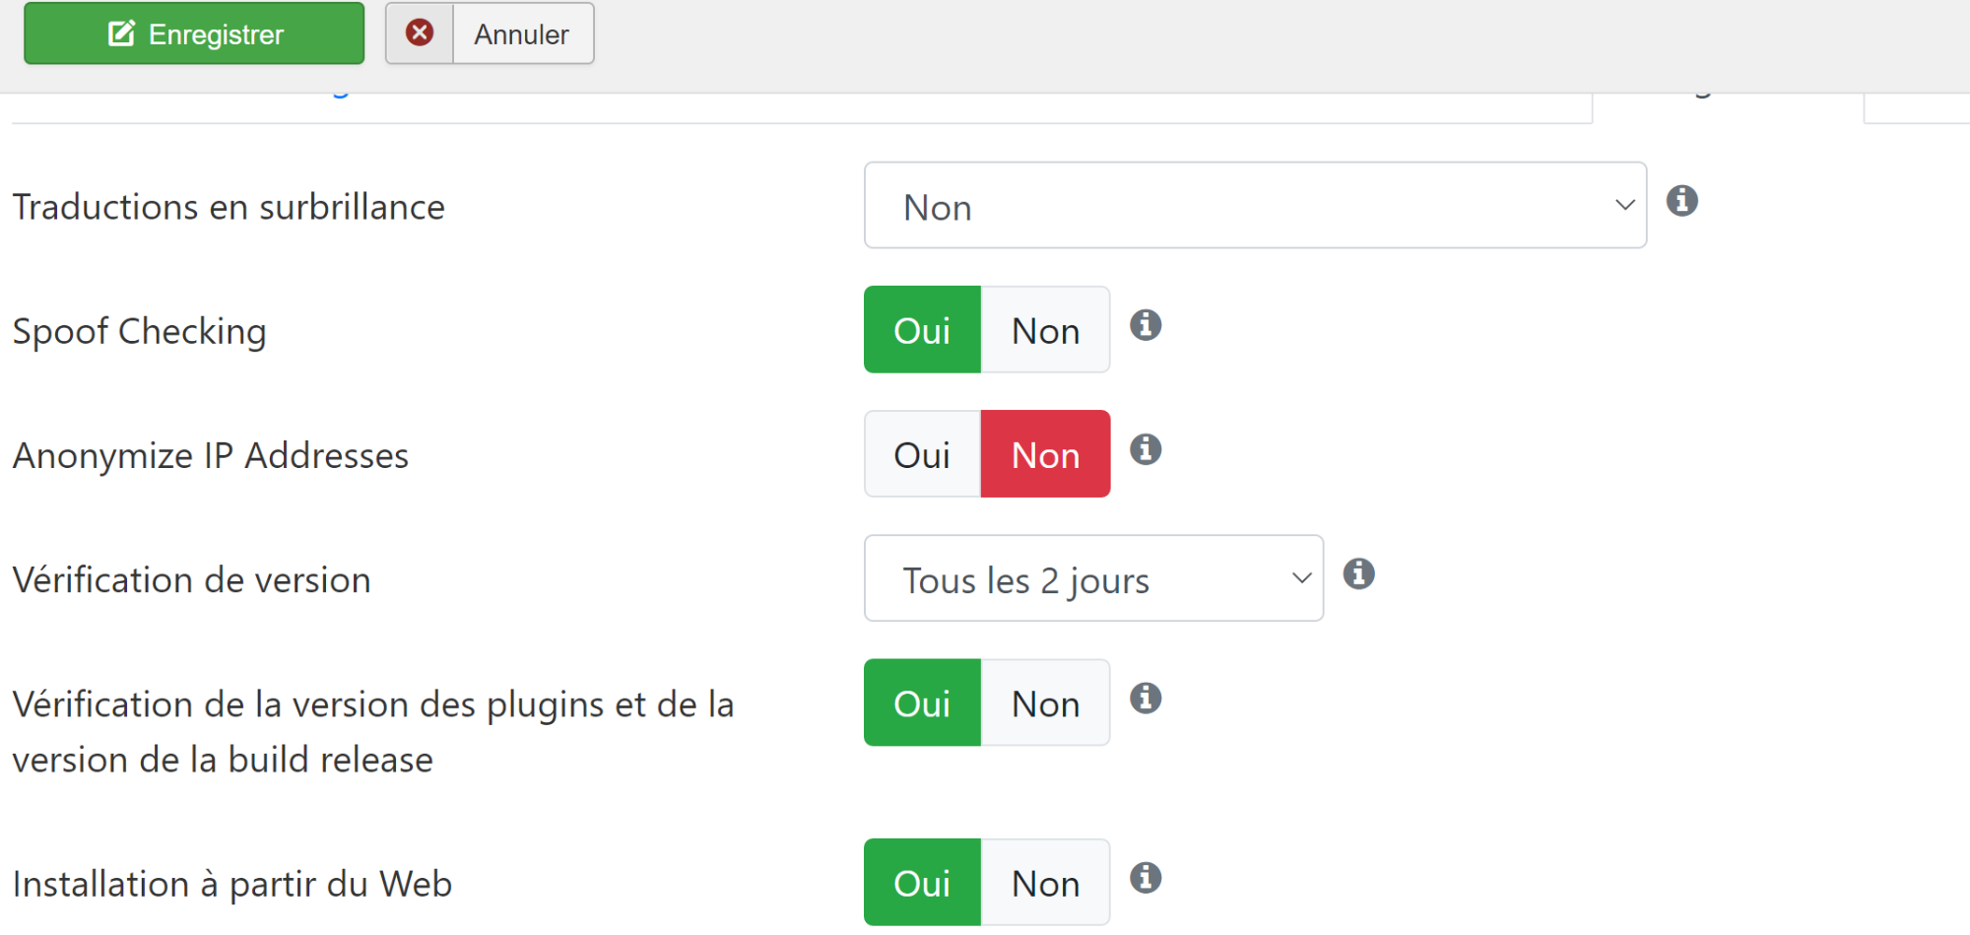Save settings with Enregistrer
This screenshot has width=1970, height=935.
click(194, 33)
